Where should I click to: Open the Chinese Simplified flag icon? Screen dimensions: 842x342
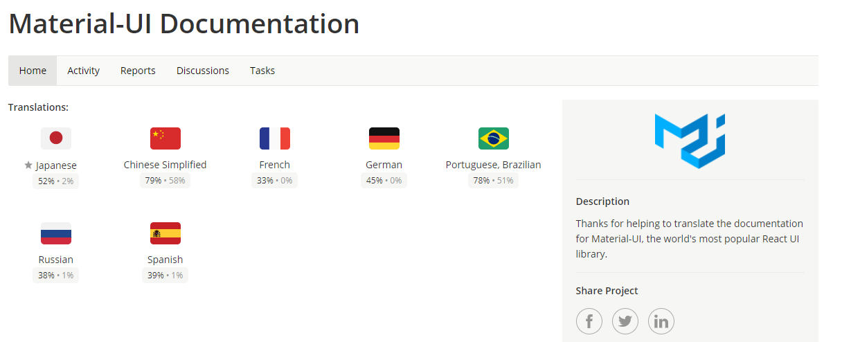(x=165, y=138)
